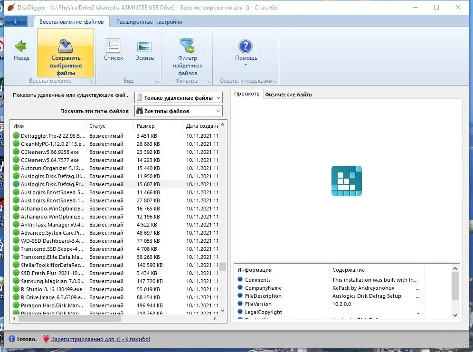473x352 pixels.
Task: Select the 196 944 KB size cell
Action: tap(150, 305)
